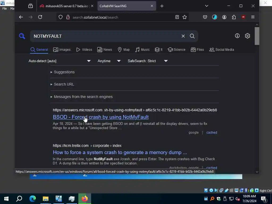Submit search with magnifier button
This screenshot has width=272, height=204.
[192, 36]
